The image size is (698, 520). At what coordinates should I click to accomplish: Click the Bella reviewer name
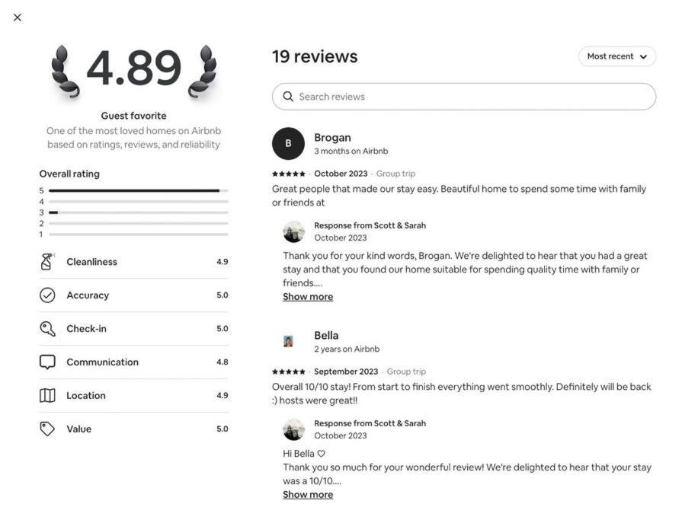coord(326,336)
